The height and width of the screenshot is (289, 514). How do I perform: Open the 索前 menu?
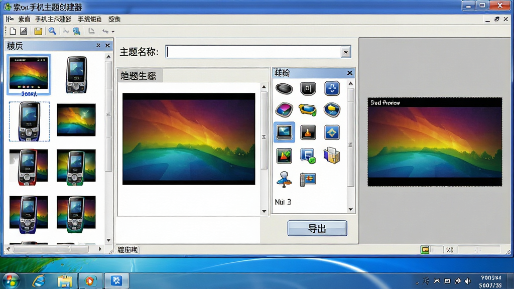(x=24, y=20)
